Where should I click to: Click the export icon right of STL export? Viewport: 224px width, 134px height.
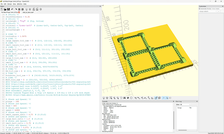click(x=37, y=9)
